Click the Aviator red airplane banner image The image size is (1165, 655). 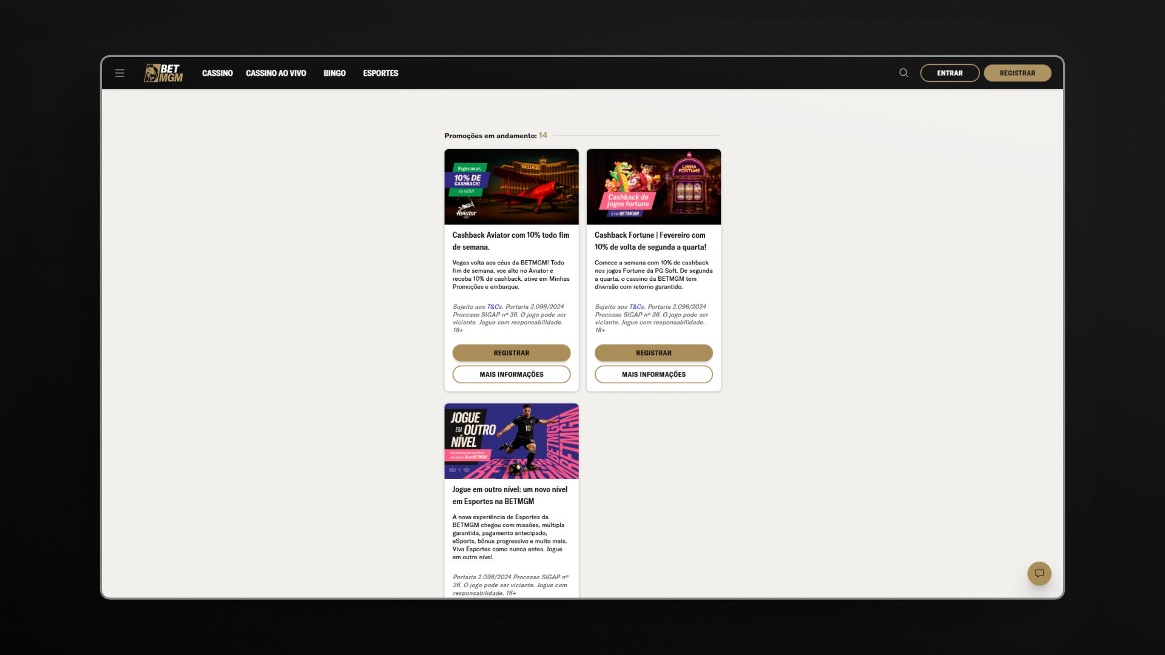(x=511, y=187)
